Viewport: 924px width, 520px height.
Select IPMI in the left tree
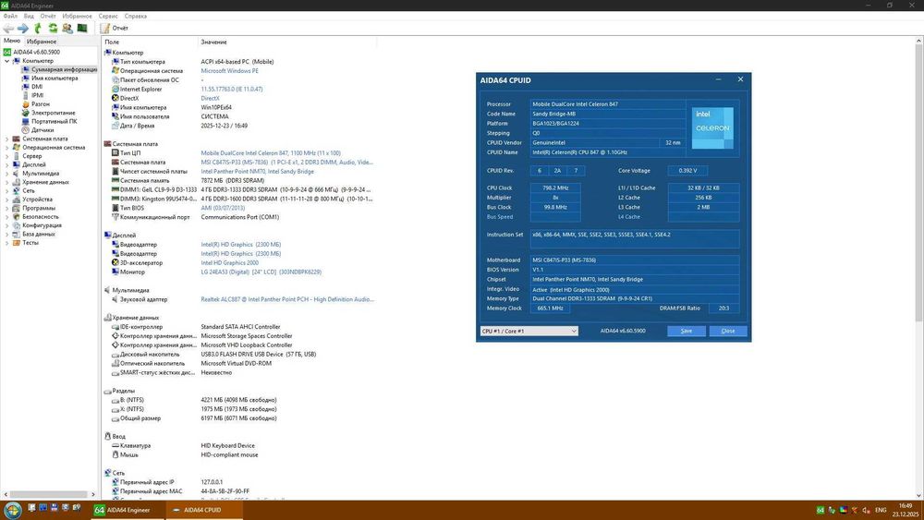point(37,95)
